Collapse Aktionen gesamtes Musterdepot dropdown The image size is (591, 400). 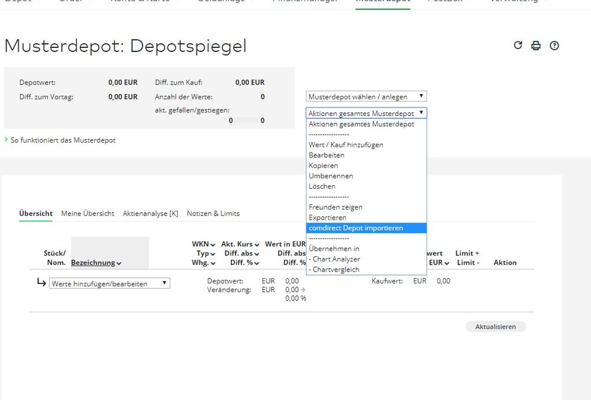coord(366,113)
